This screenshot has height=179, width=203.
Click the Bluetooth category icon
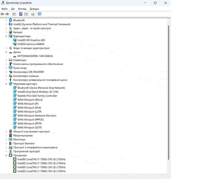10,20
